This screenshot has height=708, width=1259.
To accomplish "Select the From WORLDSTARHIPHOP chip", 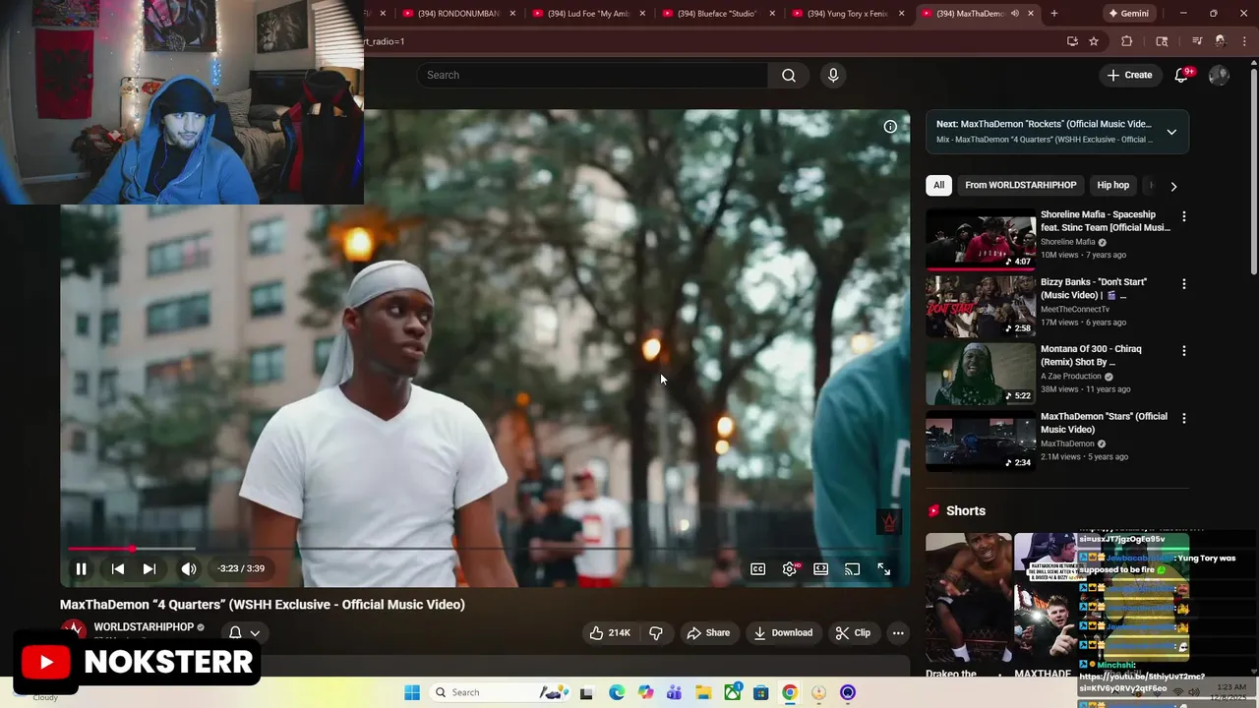I will click(1020, 185).
